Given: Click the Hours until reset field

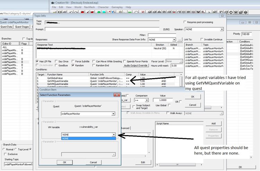Looking at the screenshot, I should [x=176, y=66].
